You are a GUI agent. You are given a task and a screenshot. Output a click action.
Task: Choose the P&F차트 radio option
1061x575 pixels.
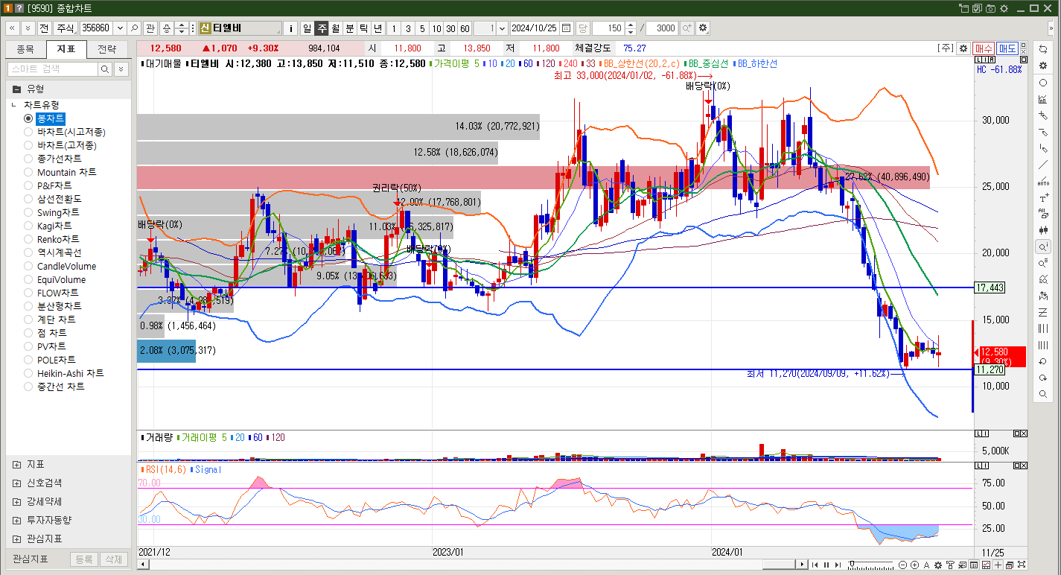29,185
